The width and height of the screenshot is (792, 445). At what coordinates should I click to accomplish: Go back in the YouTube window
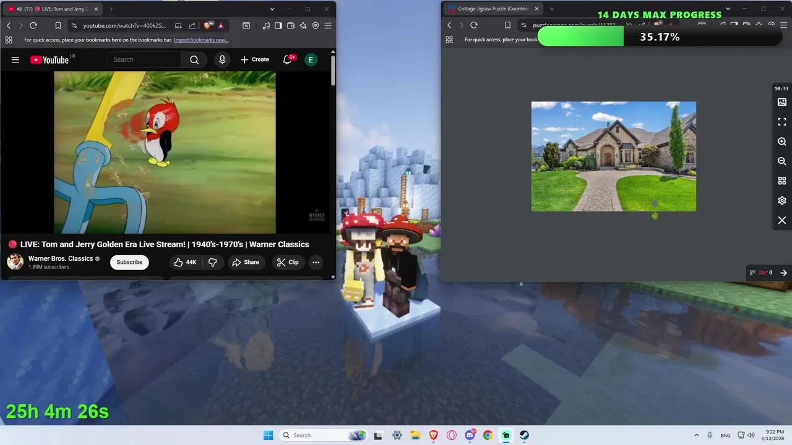click(9, 25)
